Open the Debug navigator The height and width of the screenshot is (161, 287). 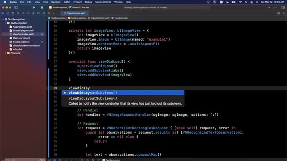point(33,13)
